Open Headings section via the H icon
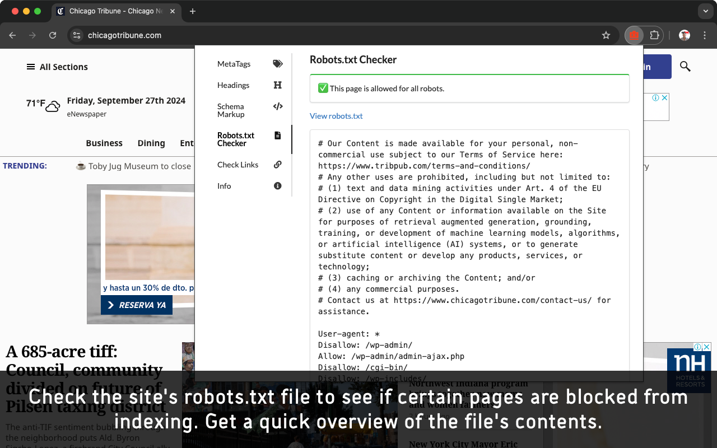 (278, 85)
